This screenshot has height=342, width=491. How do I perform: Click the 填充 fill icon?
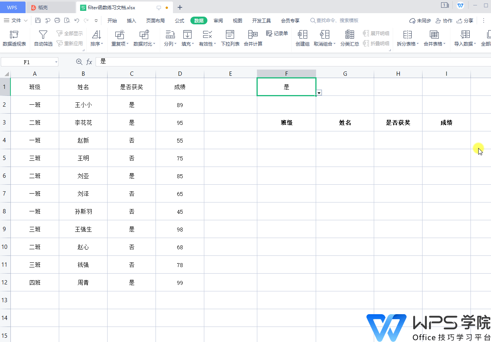coord(188,35)
